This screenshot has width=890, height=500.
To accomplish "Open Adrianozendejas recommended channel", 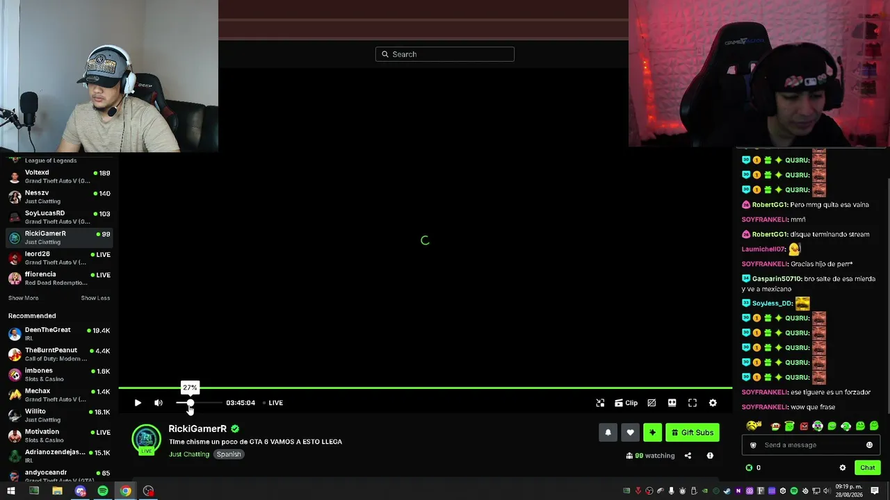I will (x=59, y=456).
